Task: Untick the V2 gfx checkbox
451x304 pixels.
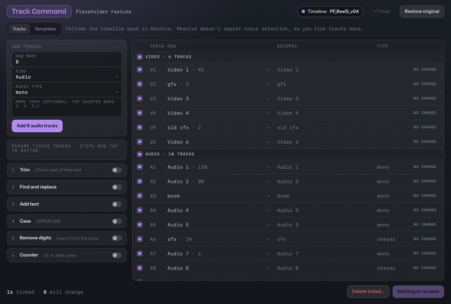Action: (x=140, y=84)
